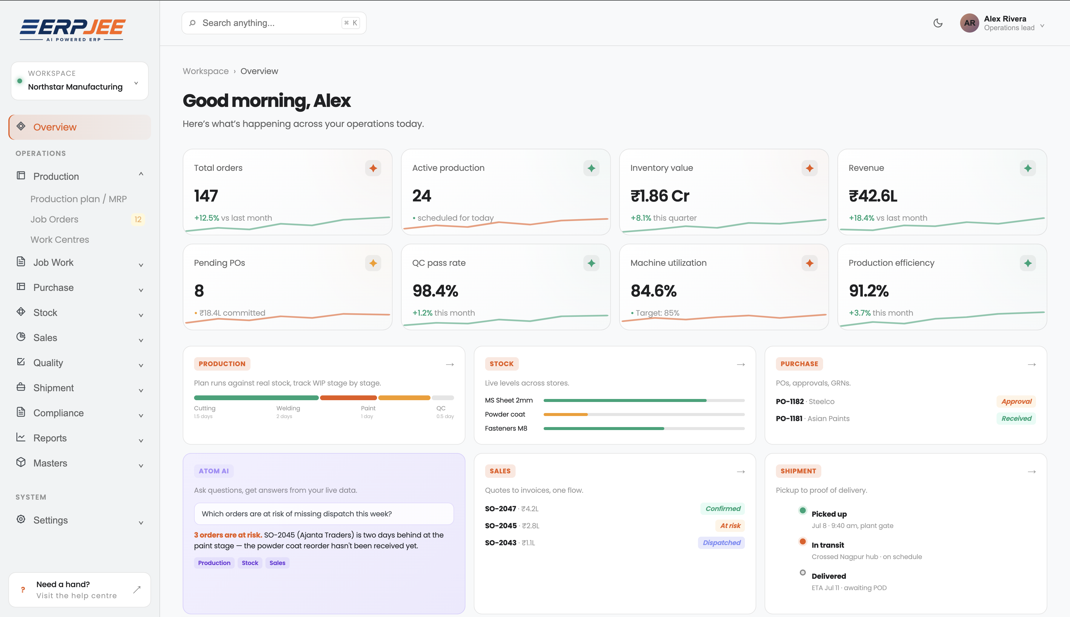The width and height of the screenshot is (1070, 617).
Task: Click the help centre external arrow icon
Action: (136, 590)
